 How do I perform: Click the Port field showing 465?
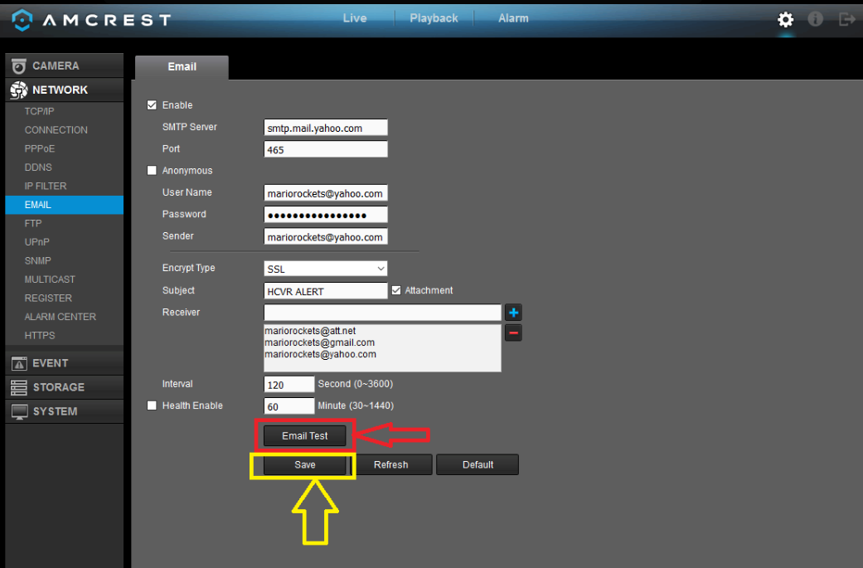pyautogui.click(x=326, y=149)
